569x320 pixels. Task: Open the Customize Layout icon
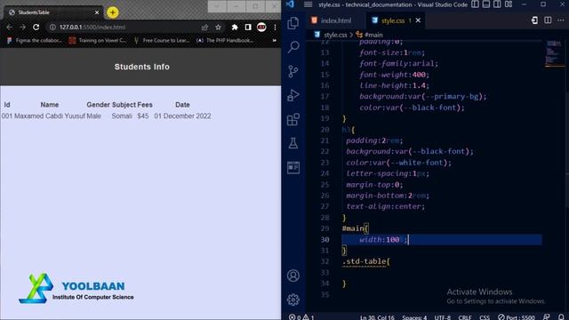point(509,4)
